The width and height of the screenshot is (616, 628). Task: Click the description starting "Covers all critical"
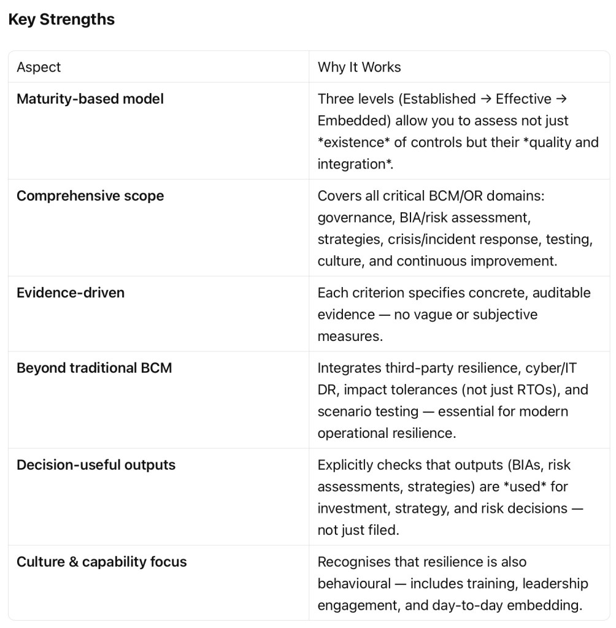[455, 228]
